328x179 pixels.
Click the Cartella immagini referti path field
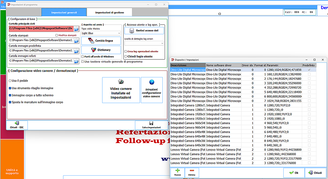41,61
